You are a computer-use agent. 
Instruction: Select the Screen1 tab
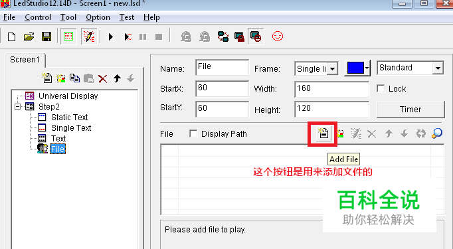coord(25,60)
